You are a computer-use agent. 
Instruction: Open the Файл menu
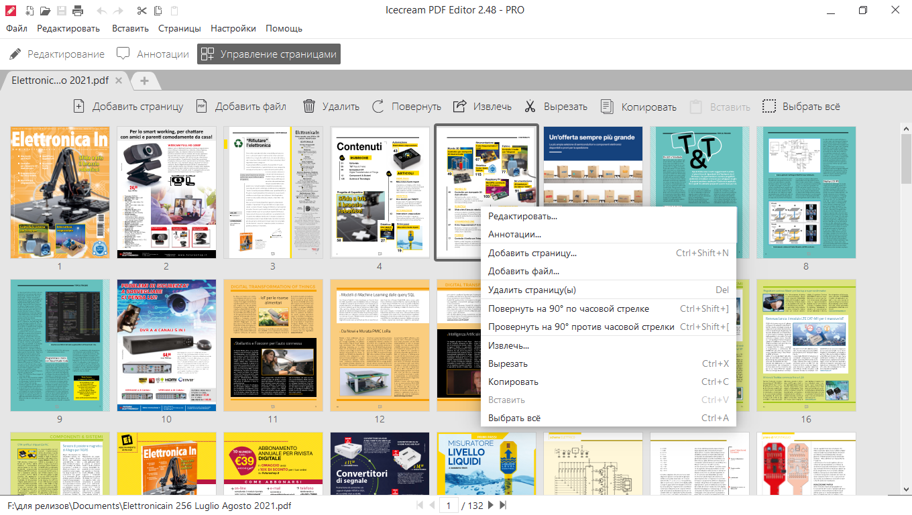tap(17, 29)
